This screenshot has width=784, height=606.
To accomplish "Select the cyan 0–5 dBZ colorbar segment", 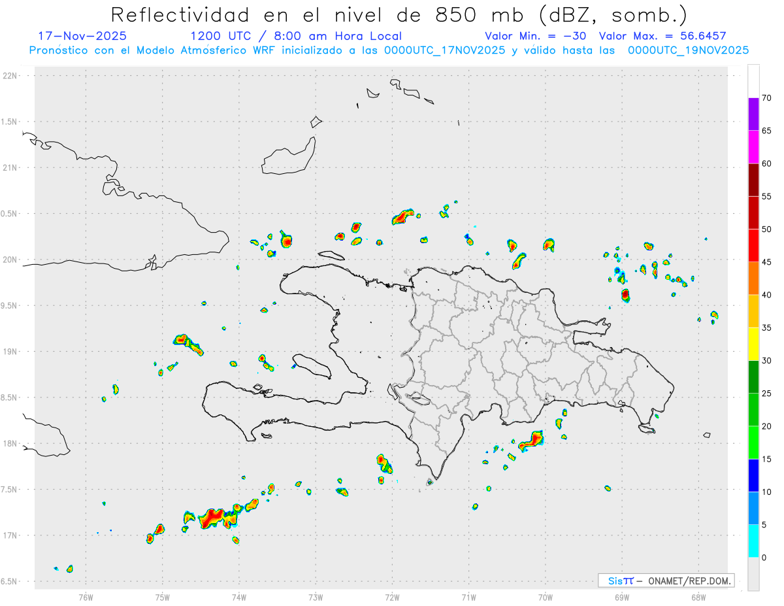I will click(x=753, y=541).
